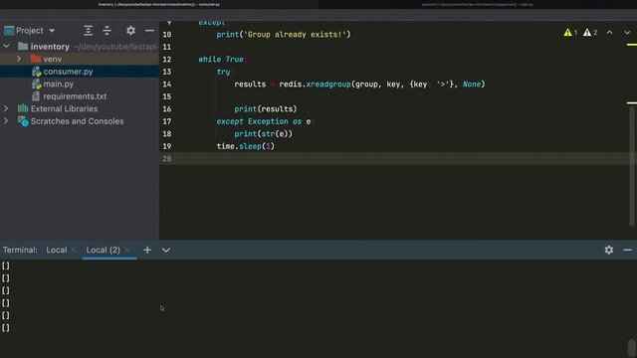Close the Local terminal tab
The image size is (637, 358).
73,250
